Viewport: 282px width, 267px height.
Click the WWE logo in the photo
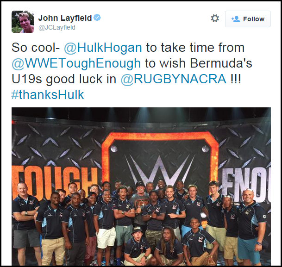(160, 169)
